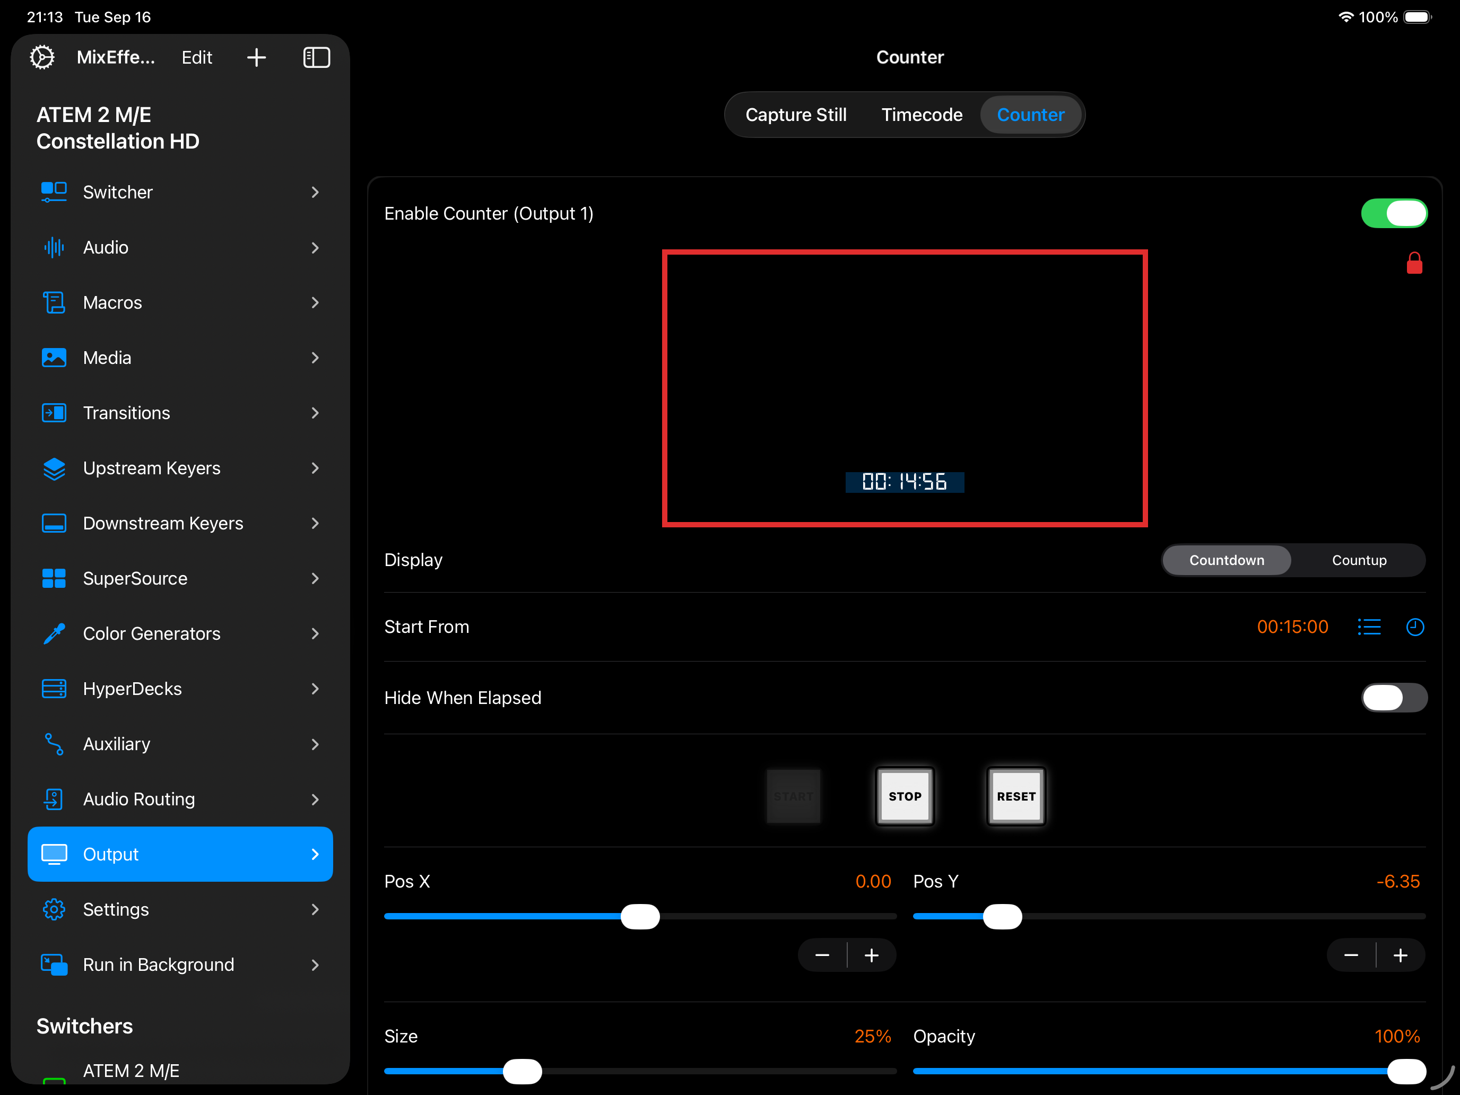
Task: Switch to the Capture Still tab
Action: tap(795, 115)
